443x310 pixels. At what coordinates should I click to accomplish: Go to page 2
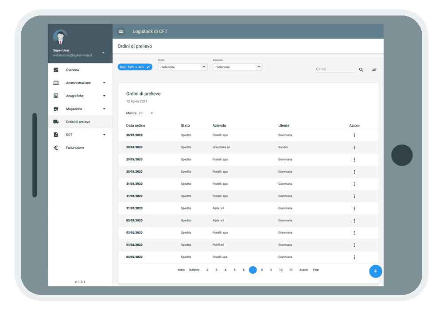(207, 270)
